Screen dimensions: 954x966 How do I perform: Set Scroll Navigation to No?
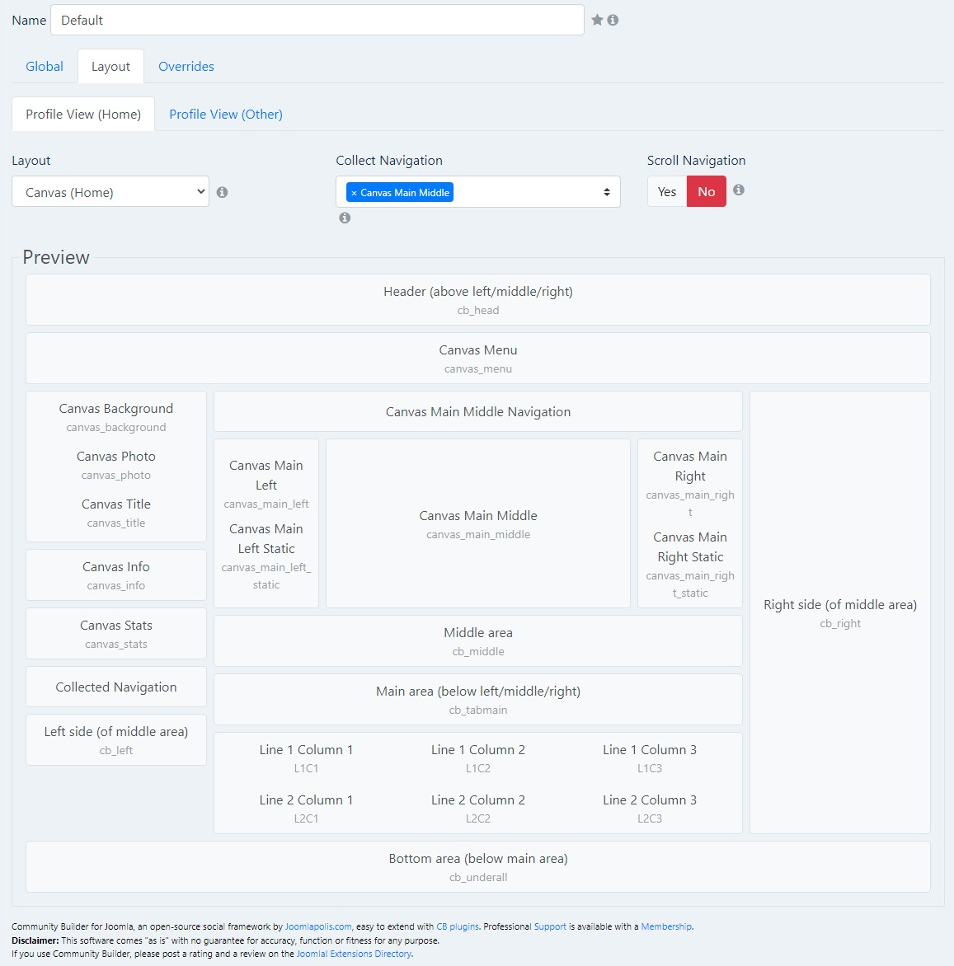707,191
